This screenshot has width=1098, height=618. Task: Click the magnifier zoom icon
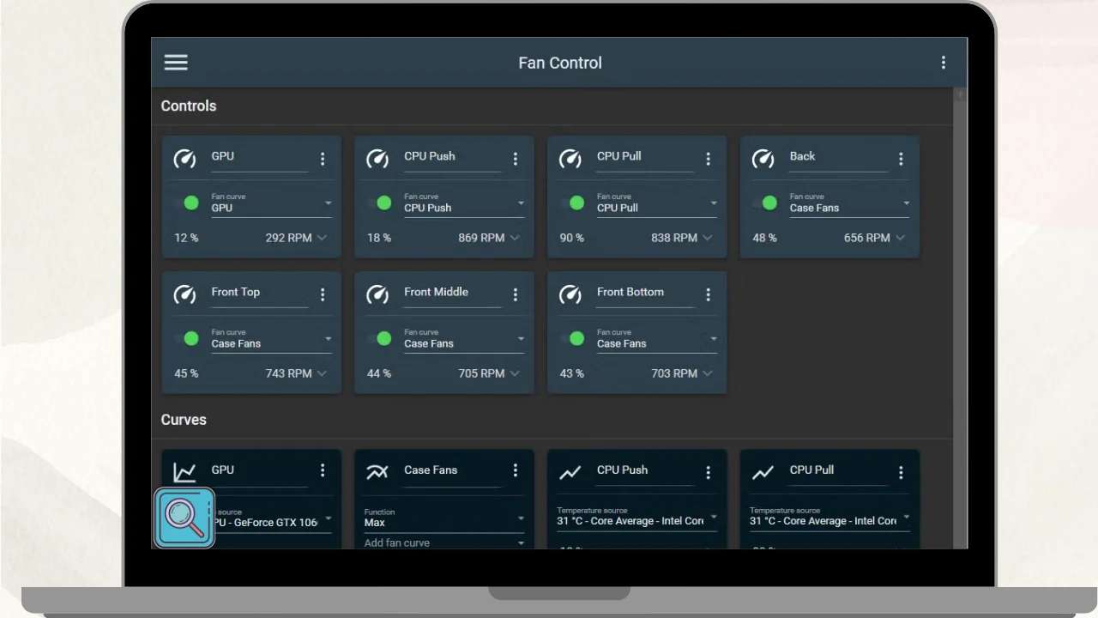coord(184,518)
